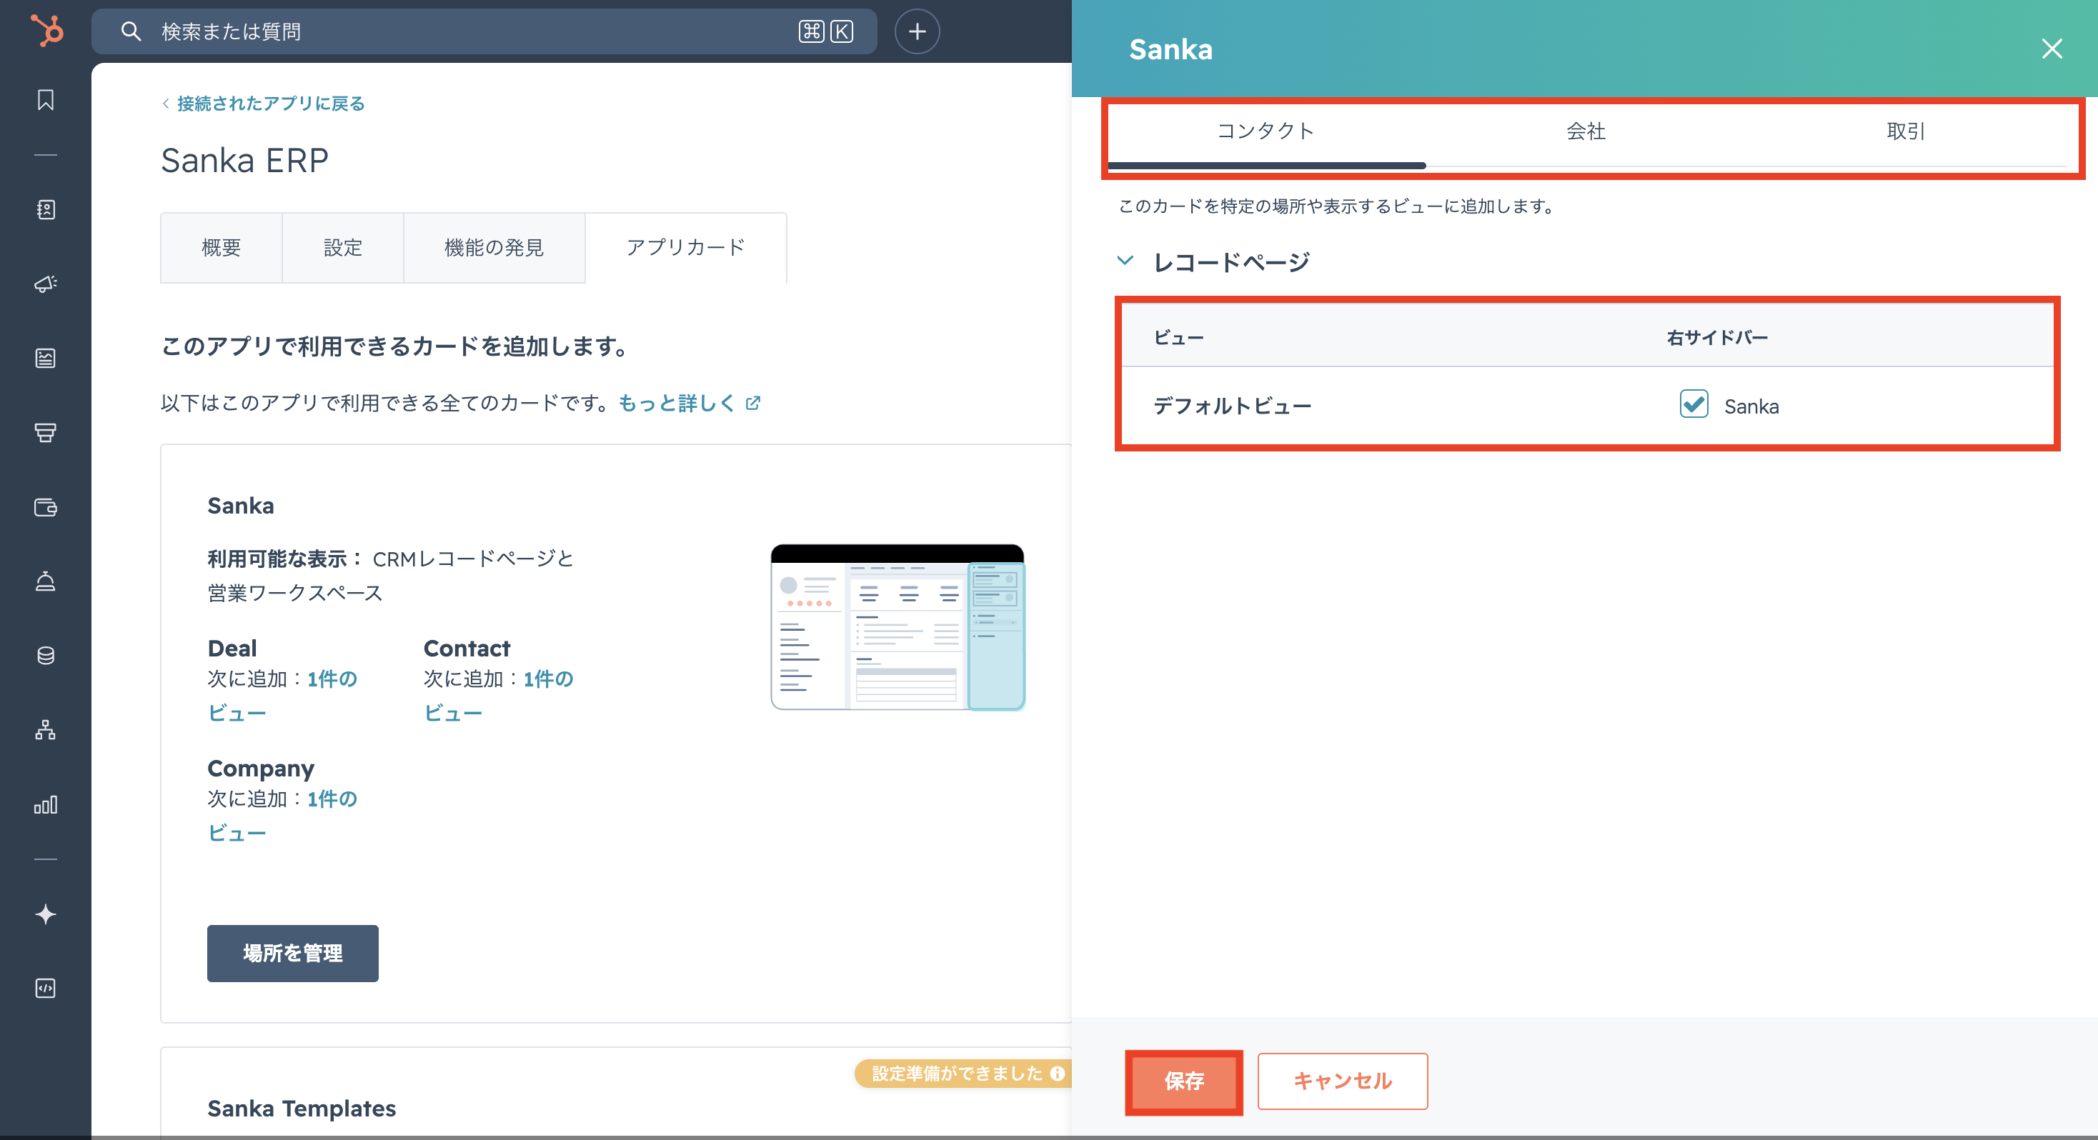This screenshot has height=1140, width=2098.
Task: Open the reporting bar chart icon
Action: 46,804
